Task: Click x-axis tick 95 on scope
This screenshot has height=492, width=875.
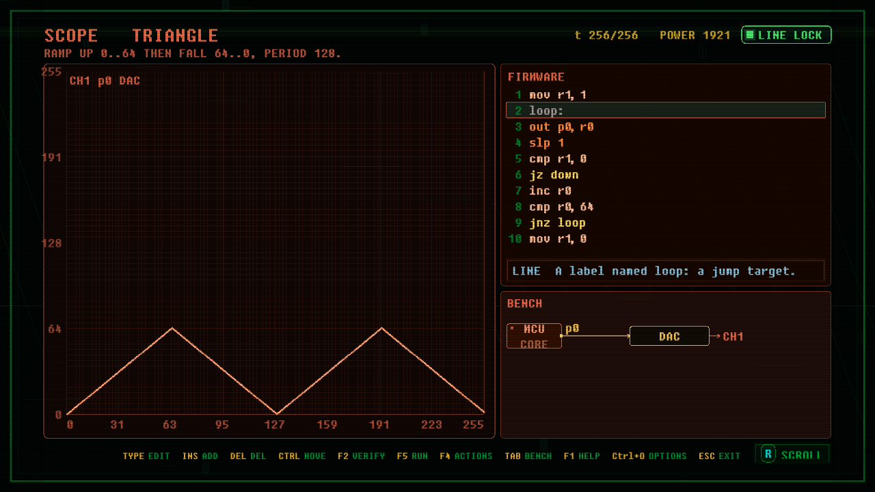Action: pos(222,425)
